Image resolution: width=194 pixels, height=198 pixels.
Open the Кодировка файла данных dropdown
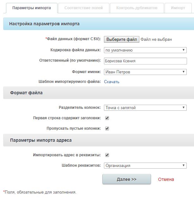coord(145,50)
